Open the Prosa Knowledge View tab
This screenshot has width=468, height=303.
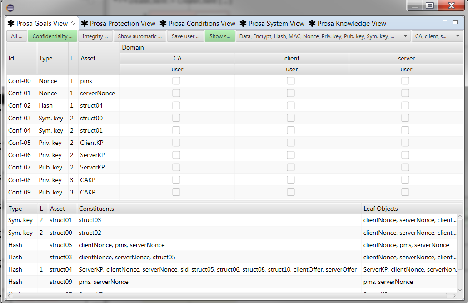[352, 24]
